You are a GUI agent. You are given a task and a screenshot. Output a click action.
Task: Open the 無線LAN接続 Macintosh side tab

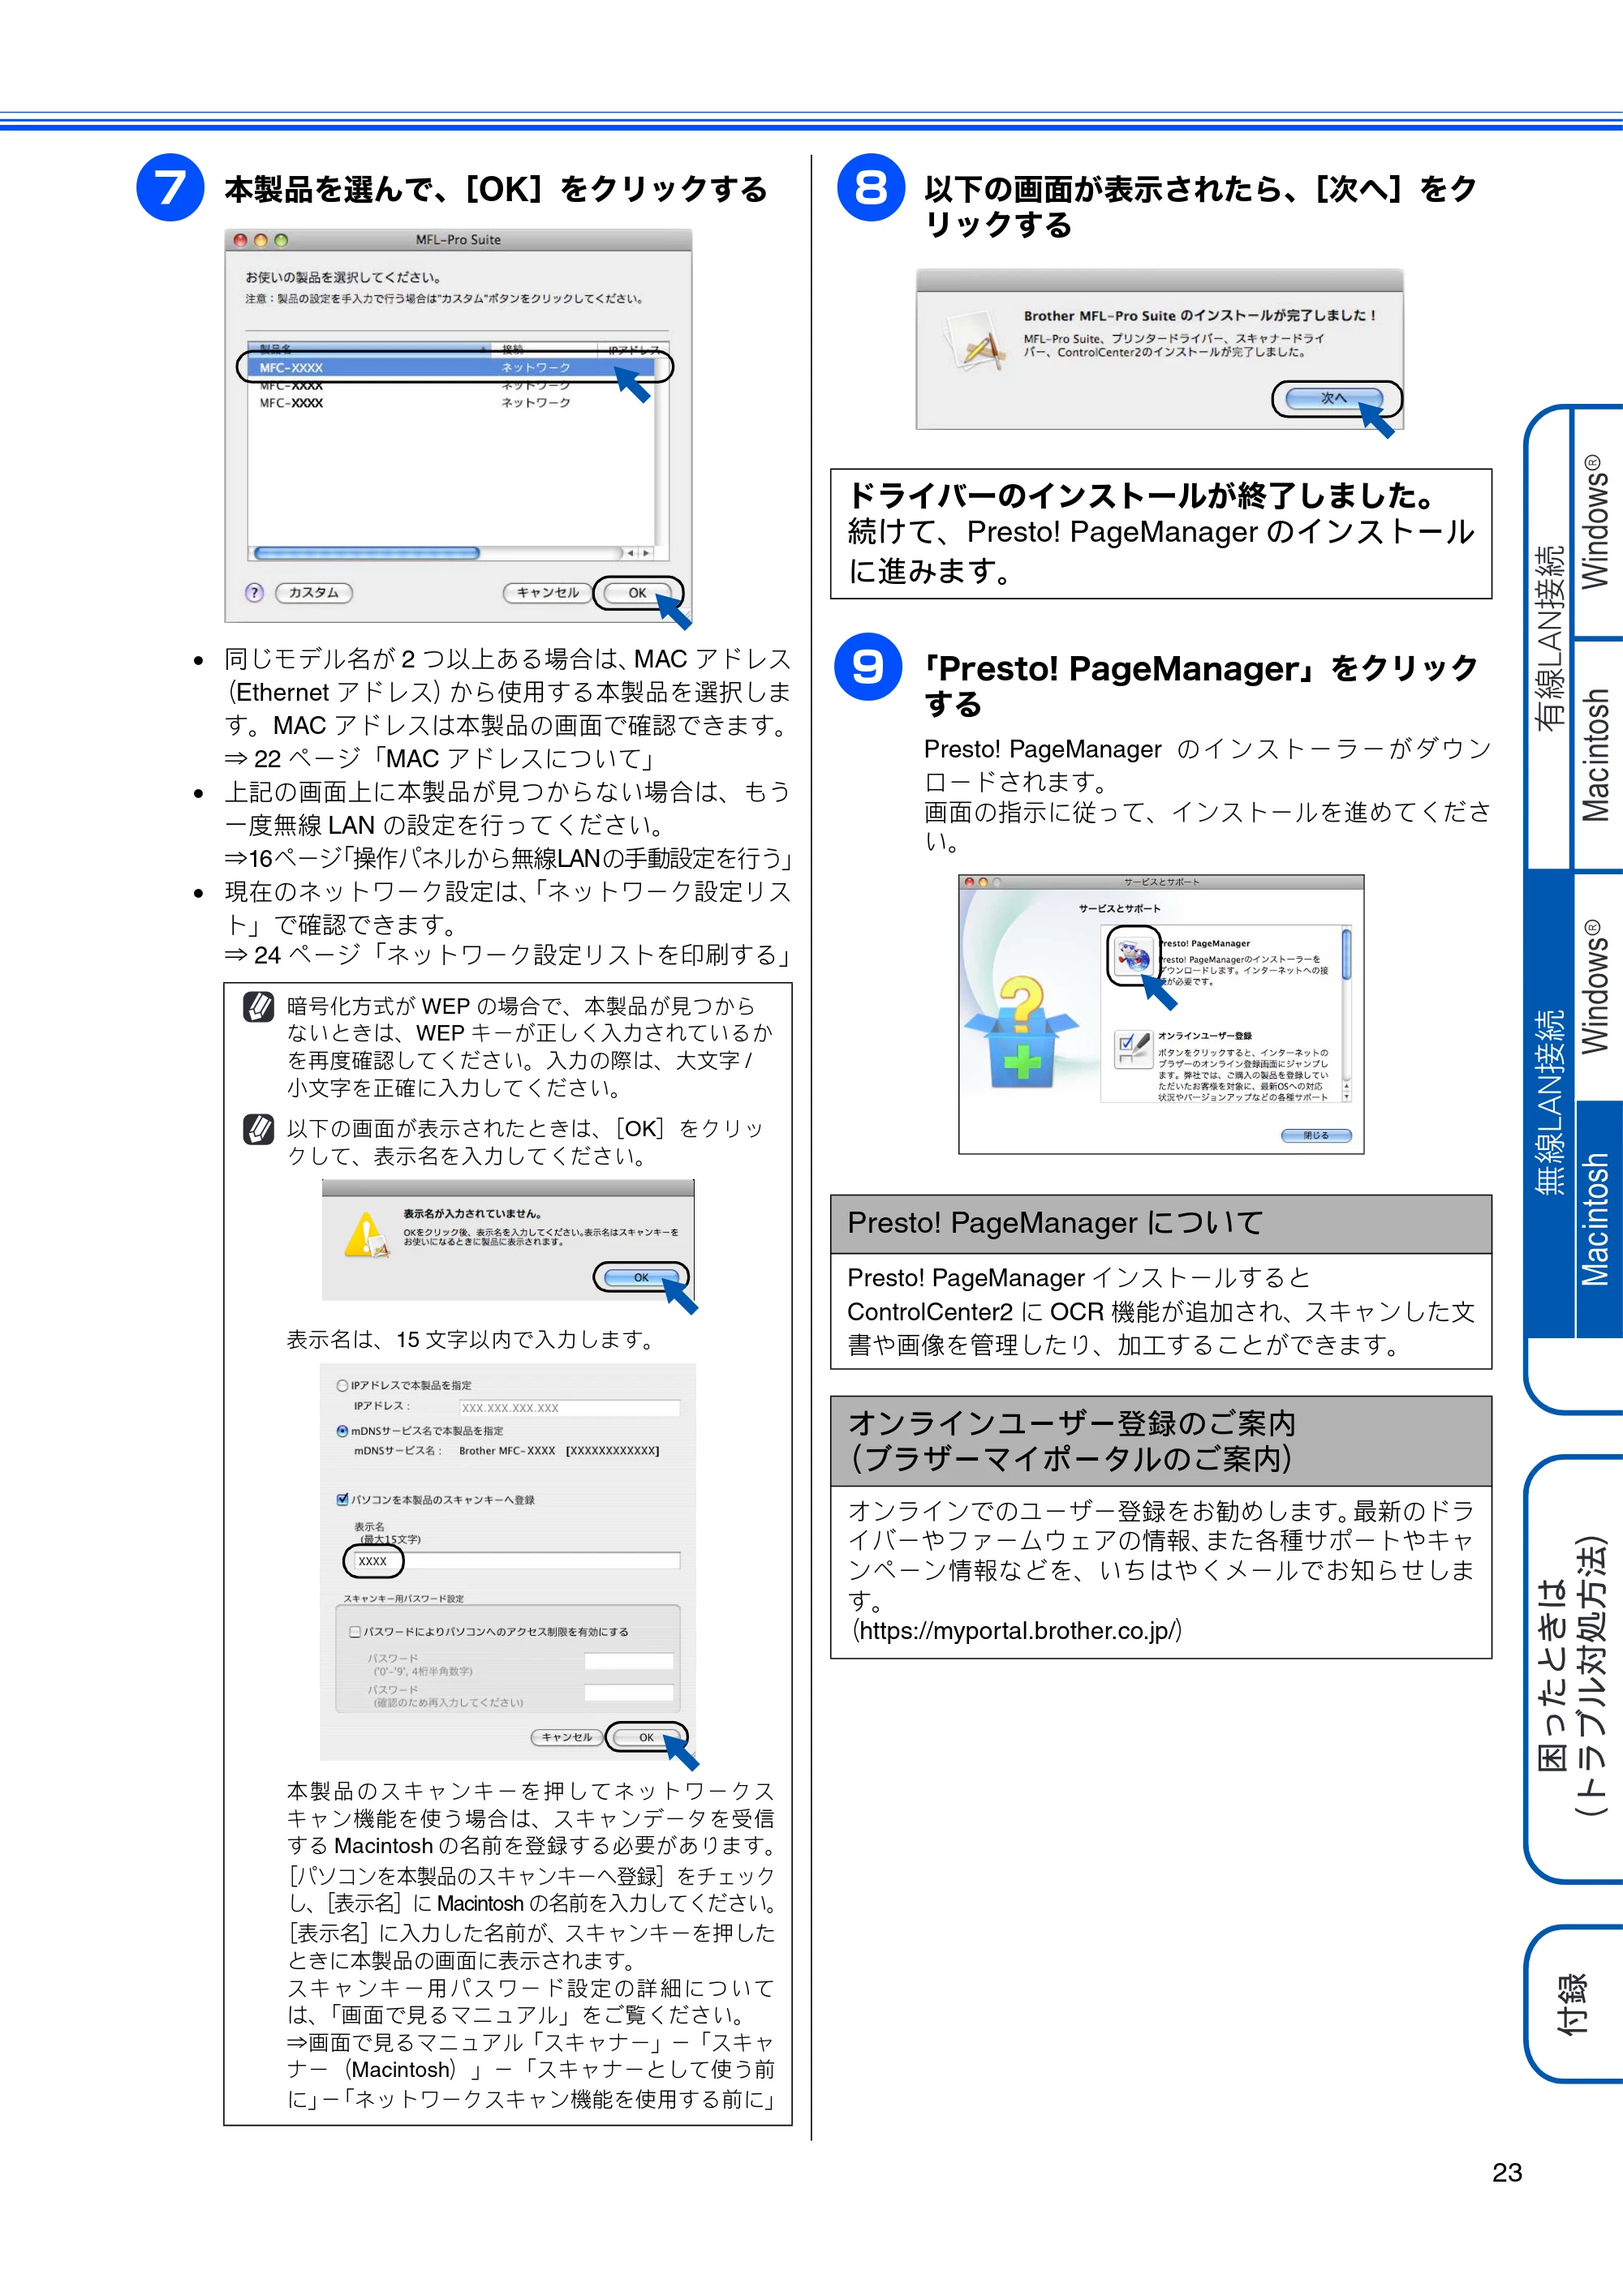(x=1597, y=1219)
